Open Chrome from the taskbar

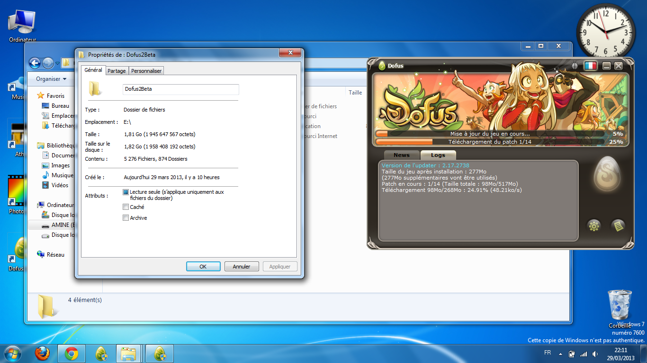[72, 354]
